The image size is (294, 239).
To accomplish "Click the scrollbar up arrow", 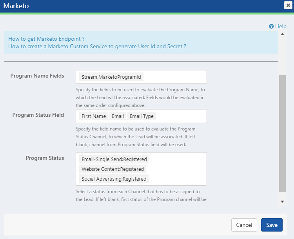I will click(x=282, y=34).
